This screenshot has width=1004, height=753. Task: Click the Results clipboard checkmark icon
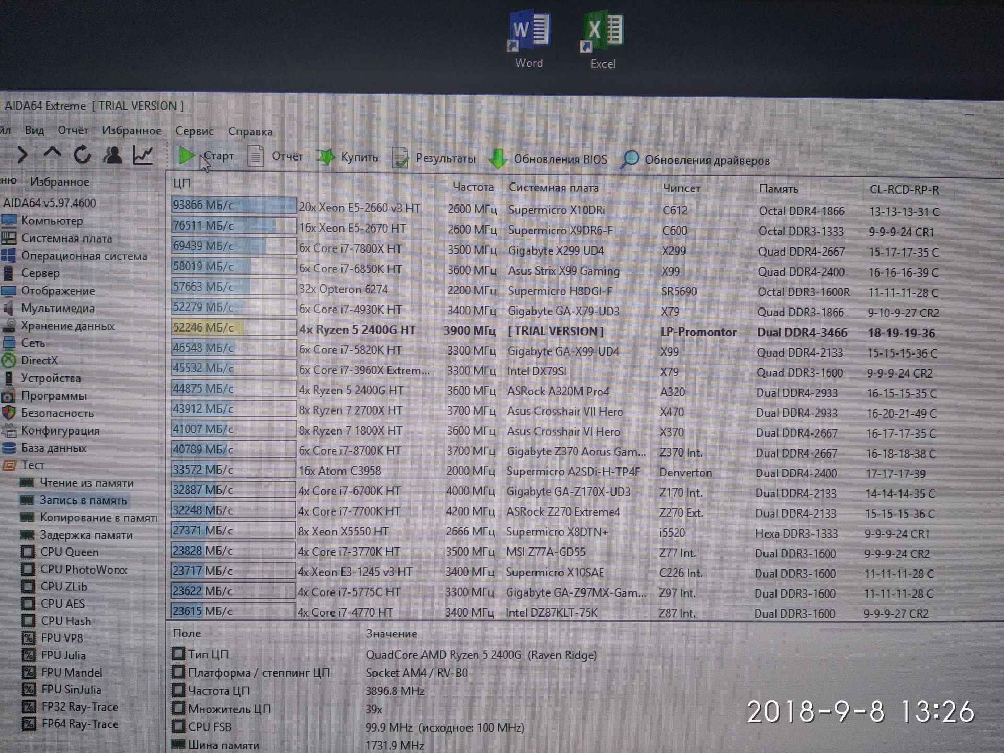[400, 158]
